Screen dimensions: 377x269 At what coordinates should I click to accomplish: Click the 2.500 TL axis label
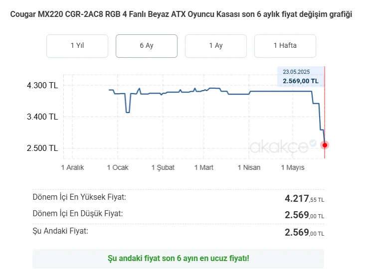tap(42, 148)
